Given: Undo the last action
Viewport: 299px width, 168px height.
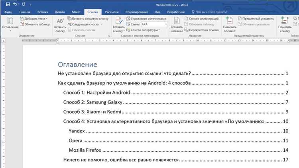Looking at the screenshot, I should tap(15, 4).
